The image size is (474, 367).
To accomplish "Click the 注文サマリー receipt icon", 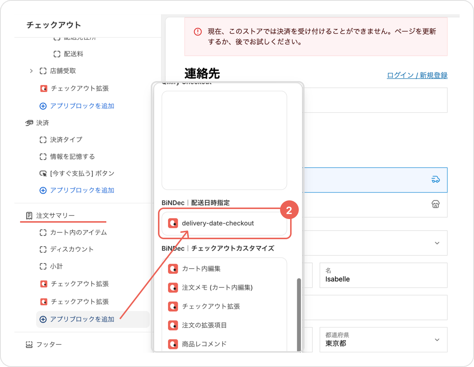I will tap(29, 215).
